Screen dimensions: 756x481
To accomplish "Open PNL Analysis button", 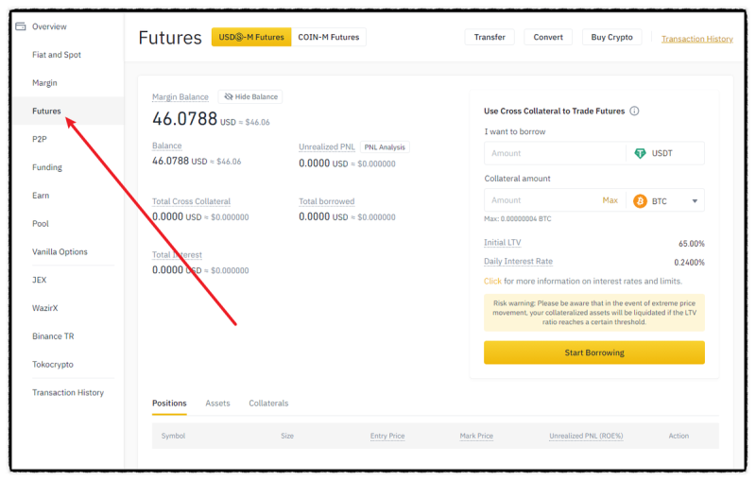I will (385, 147).
